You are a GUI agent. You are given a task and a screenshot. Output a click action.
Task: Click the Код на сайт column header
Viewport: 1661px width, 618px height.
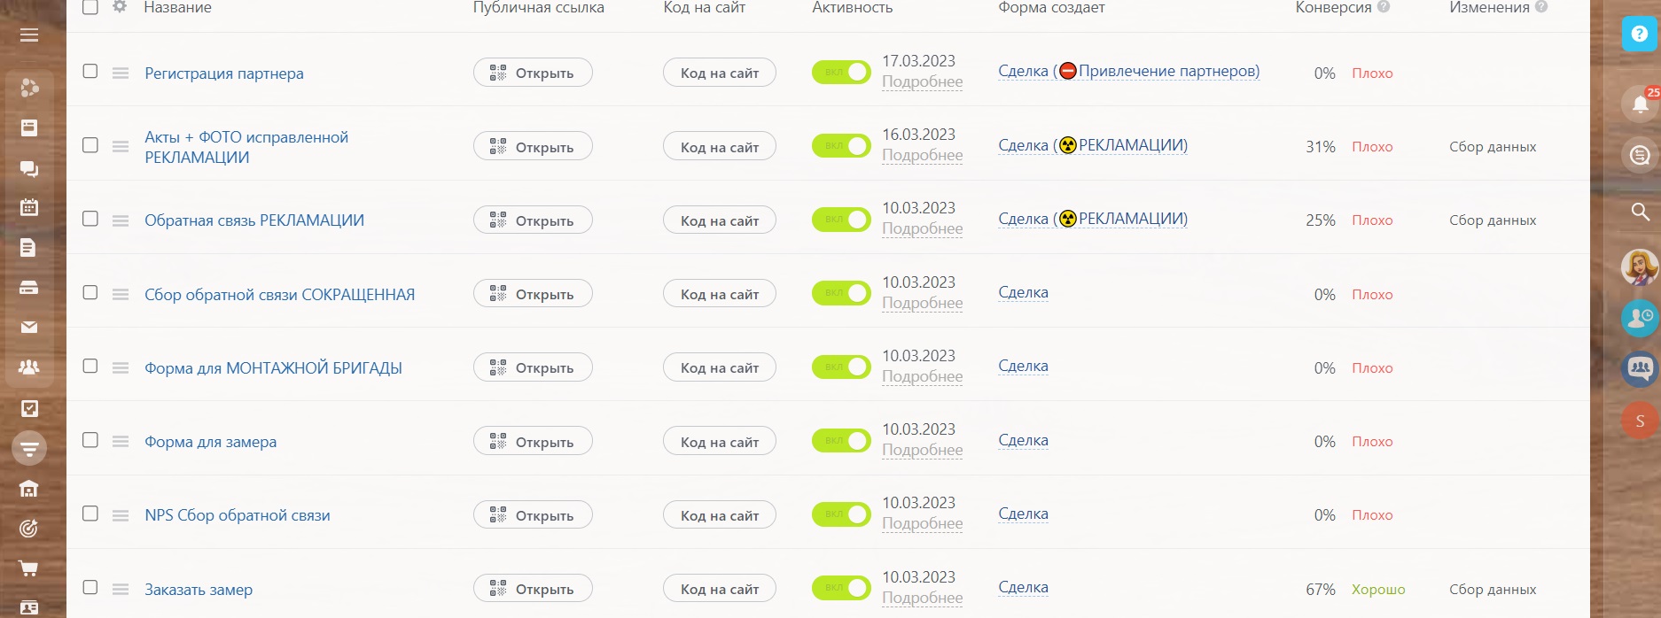tap(705, 7)
